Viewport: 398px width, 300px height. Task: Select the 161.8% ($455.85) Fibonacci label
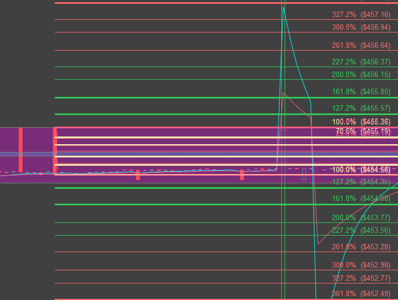[359, 92]
